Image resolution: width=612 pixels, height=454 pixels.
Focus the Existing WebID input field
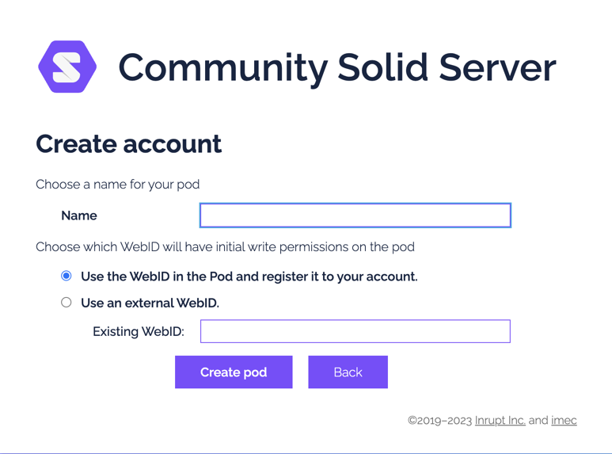click(x=355, y=331)
